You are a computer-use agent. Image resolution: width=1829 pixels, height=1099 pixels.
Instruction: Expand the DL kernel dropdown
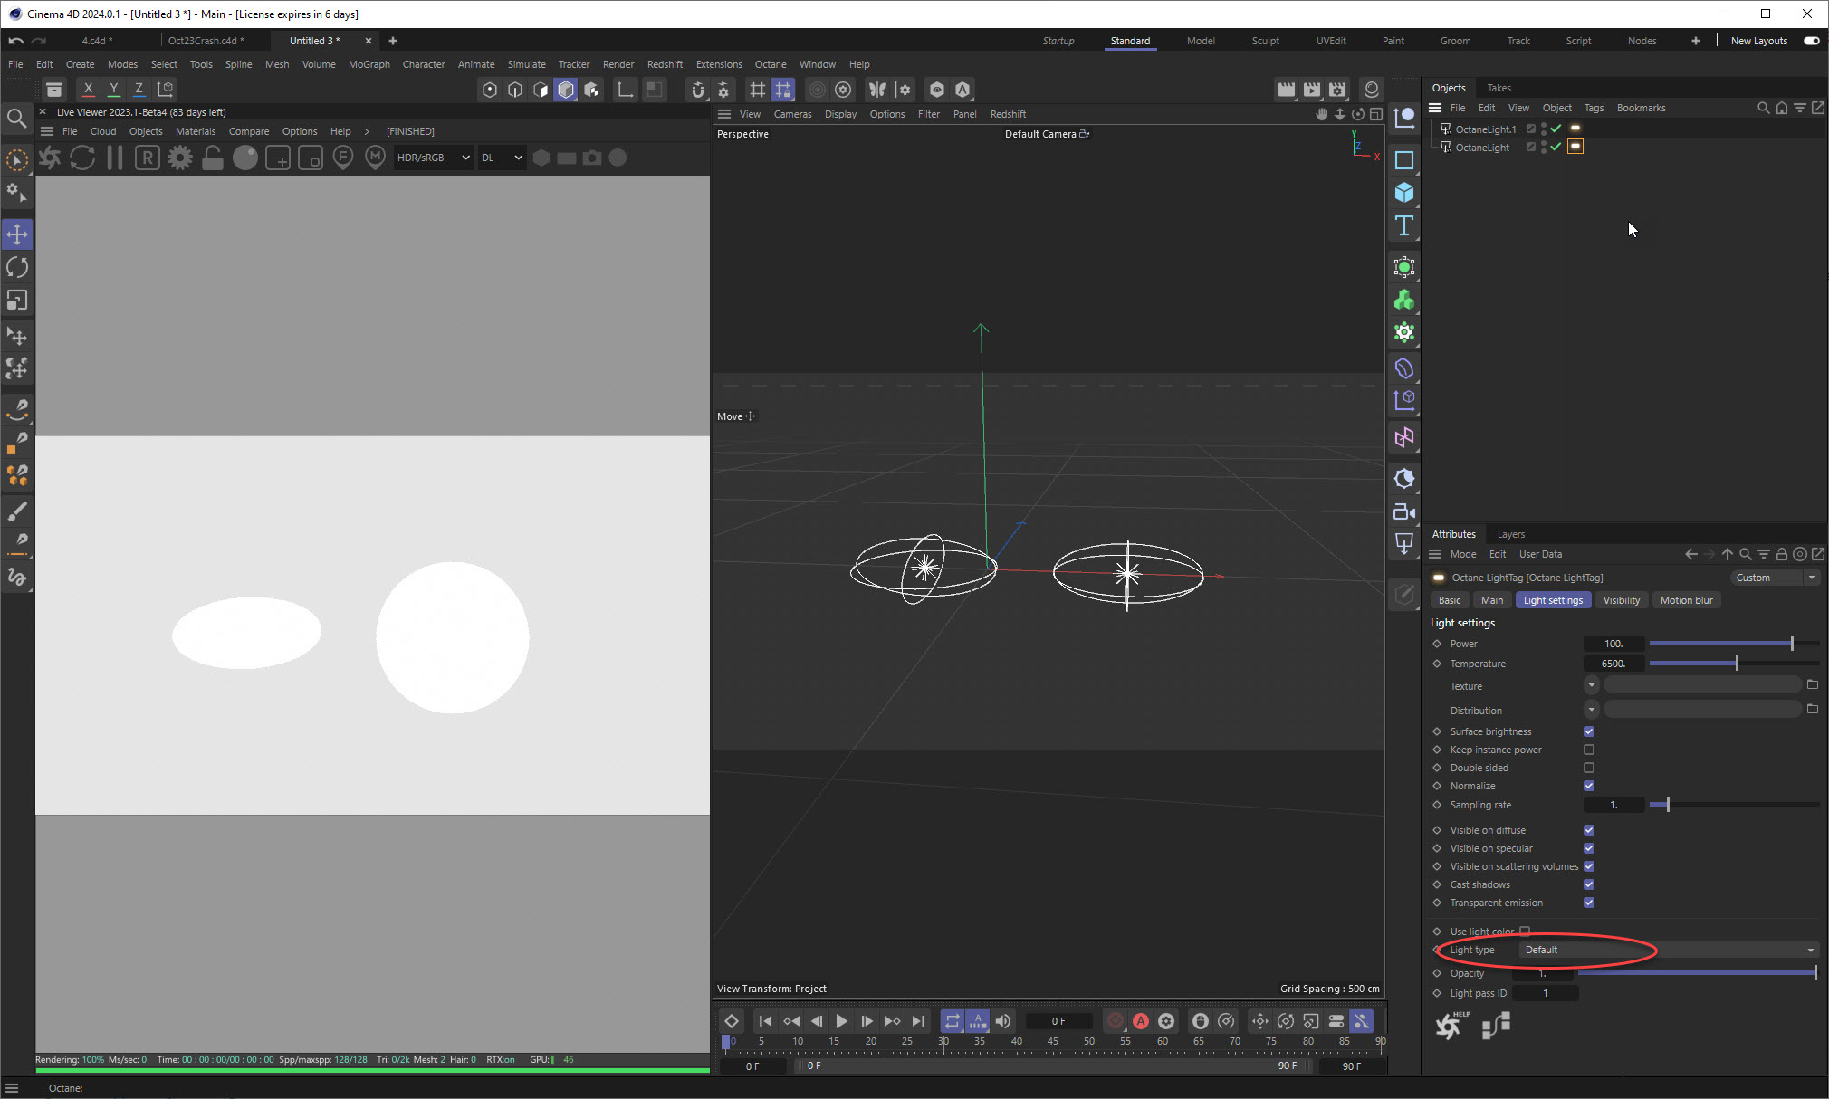[501, 158]
